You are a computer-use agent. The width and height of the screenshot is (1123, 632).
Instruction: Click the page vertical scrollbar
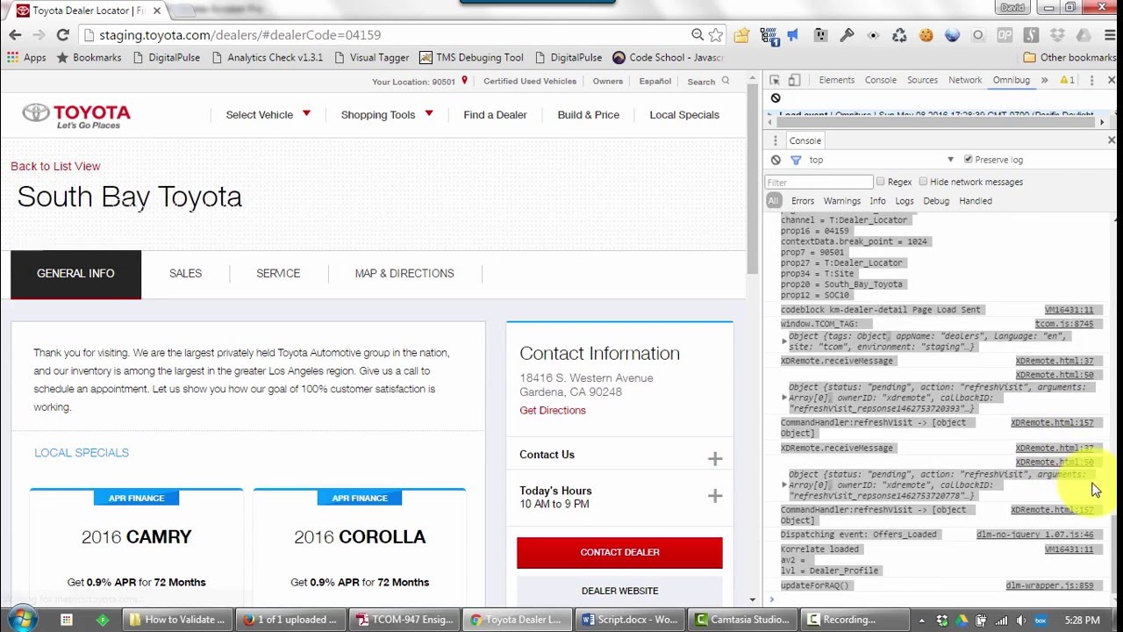pos(752,180)
